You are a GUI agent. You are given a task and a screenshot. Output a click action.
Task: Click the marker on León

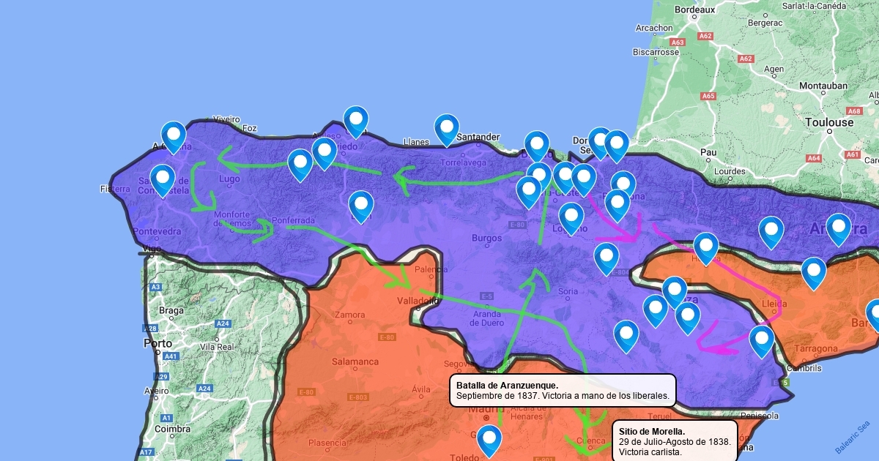pos(360,206)
